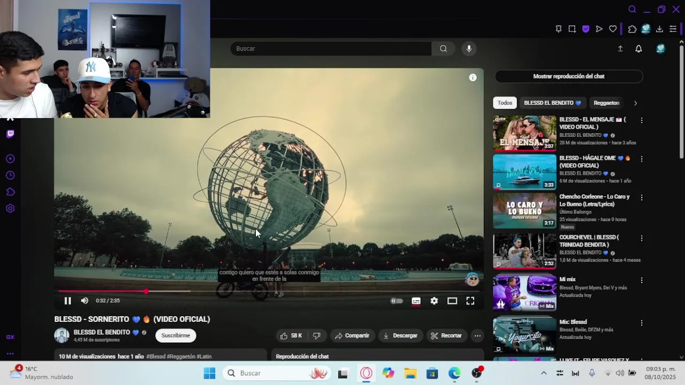Screen dimensions: 685x385
Task: Show hidden tray icons chevron
Action: point(544,373)
